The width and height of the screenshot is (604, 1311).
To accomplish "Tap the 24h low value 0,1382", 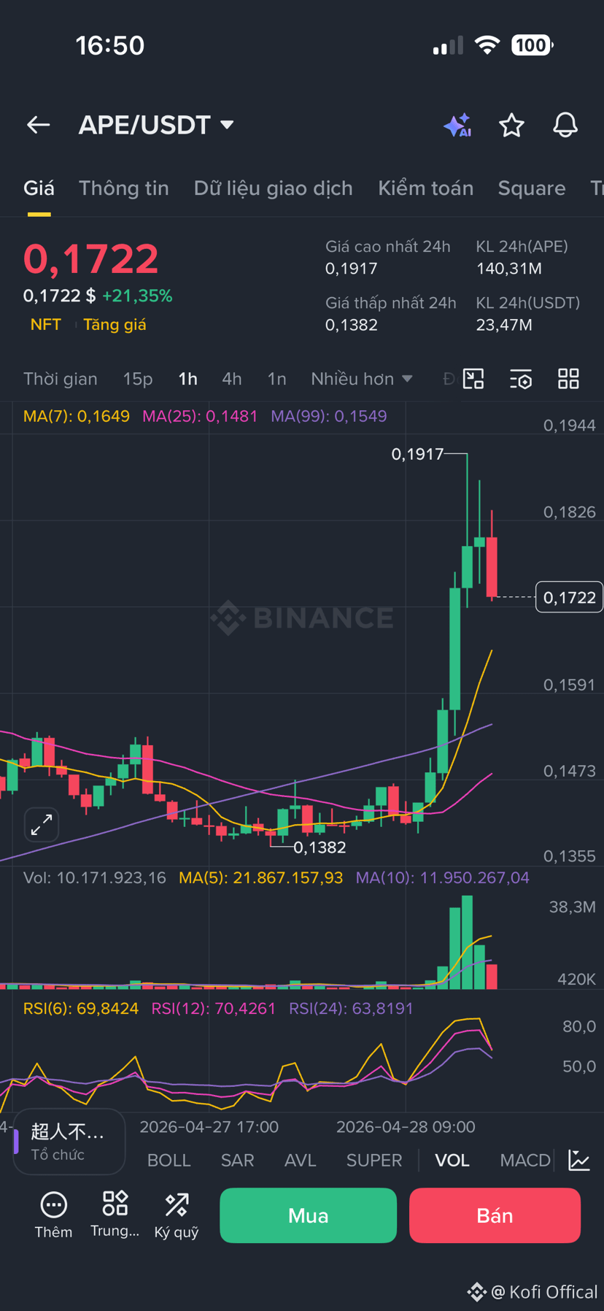I will (352, 325).
